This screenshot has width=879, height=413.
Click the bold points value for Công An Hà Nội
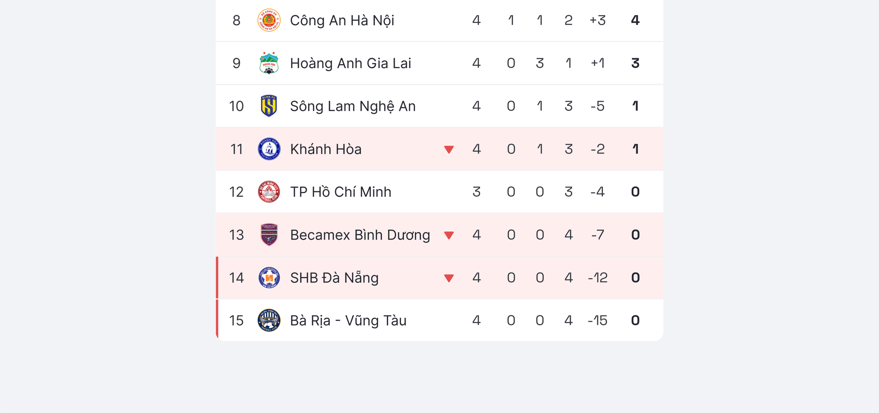coord(635,20)
